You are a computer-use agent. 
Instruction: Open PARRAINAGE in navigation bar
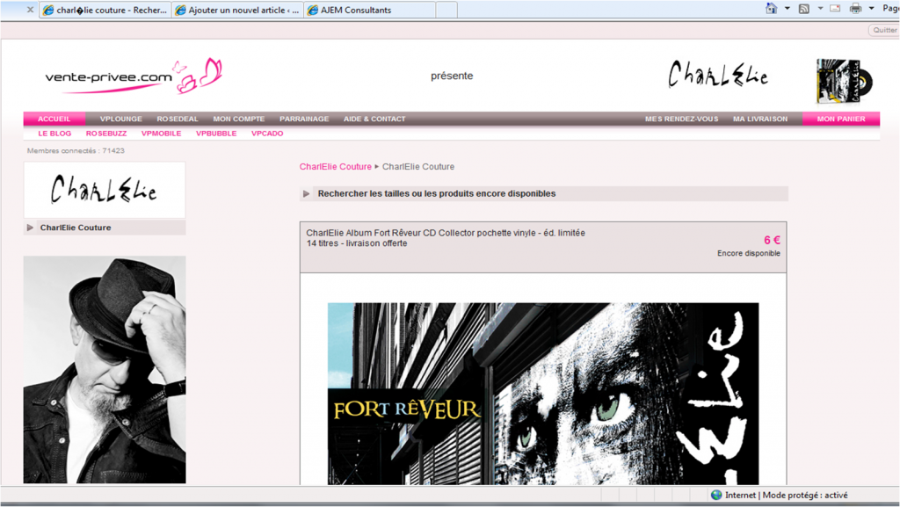click(x=304, y=119)
